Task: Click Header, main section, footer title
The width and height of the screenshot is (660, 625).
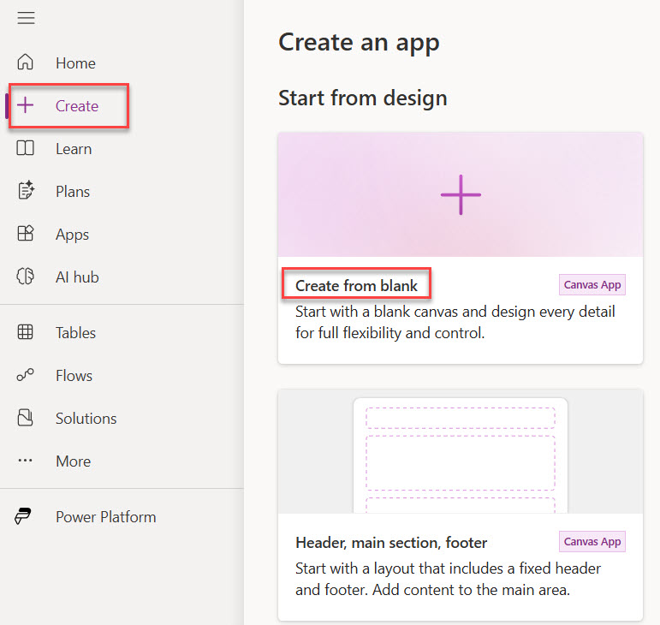Action: 391,543
